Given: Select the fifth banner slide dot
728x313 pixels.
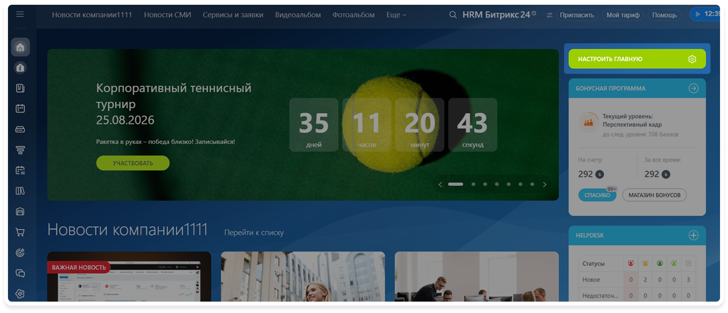Looking at the screenshot, I should coord(508,184).
